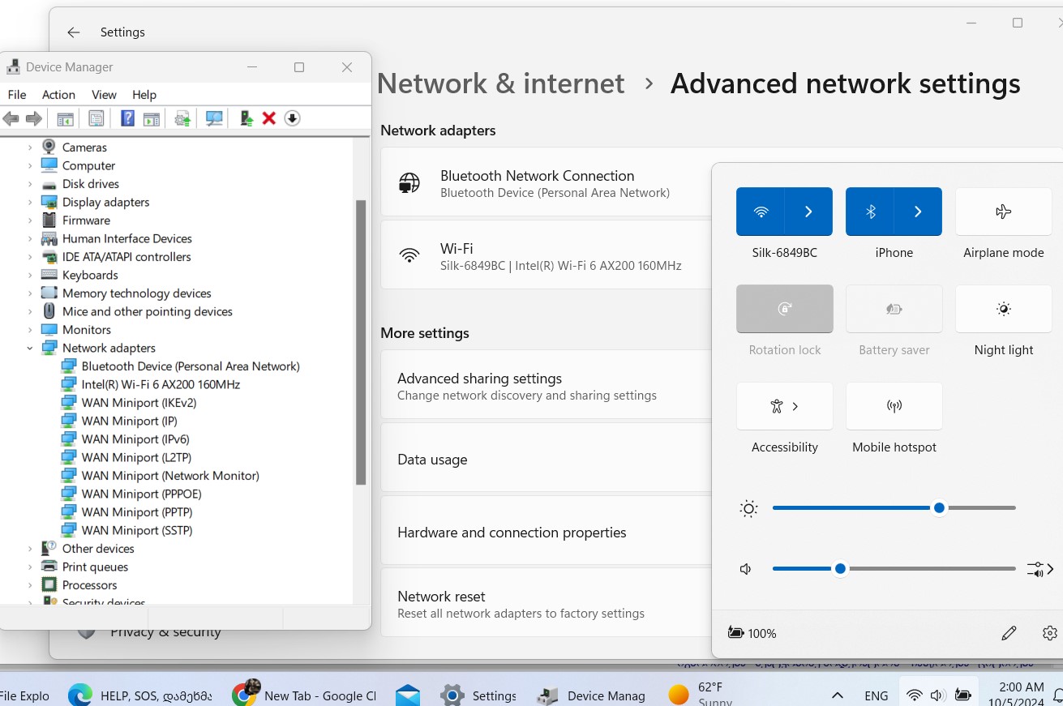The height and width of the screenshot is (706, 1063).
Task: Open Properties from the Device Manager toolbar
Action: coord(96,119)
